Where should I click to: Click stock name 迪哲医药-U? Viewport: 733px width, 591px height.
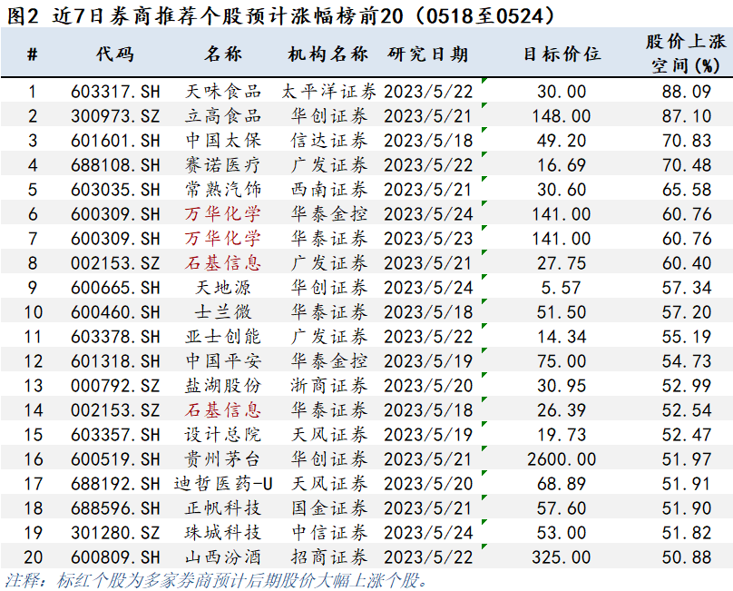223,484
